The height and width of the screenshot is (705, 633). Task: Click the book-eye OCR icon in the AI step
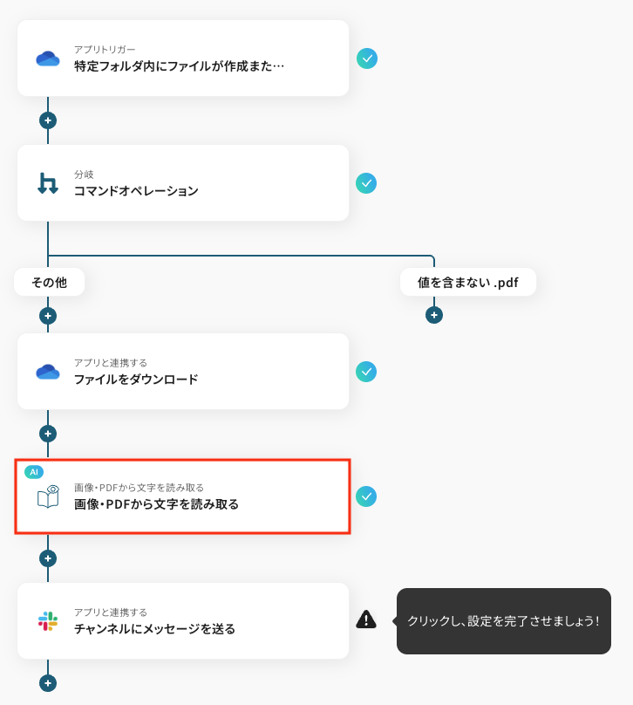(x=49, y=496)
